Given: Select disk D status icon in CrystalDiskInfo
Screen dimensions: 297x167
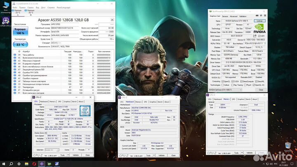Looking at the screenshot, I should (26, 10).
